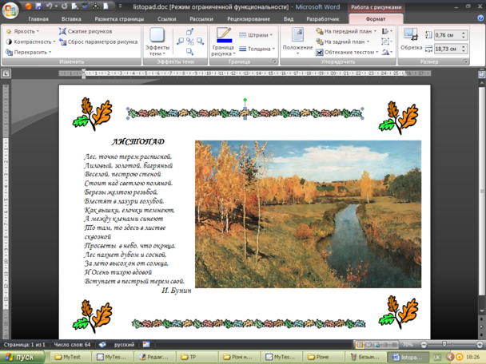486x364 pixels.
Task: Customize quick access toolbar arrow
Action: tap(120, 6)
